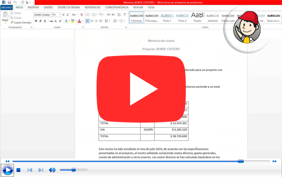
Task: Apply Subtítulo style
Action: point(213,18)
